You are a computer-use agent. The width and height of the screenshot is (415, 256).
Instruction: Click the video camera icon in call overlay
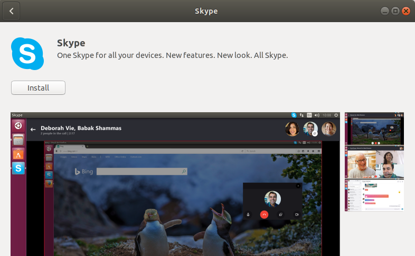click(297, 214)
